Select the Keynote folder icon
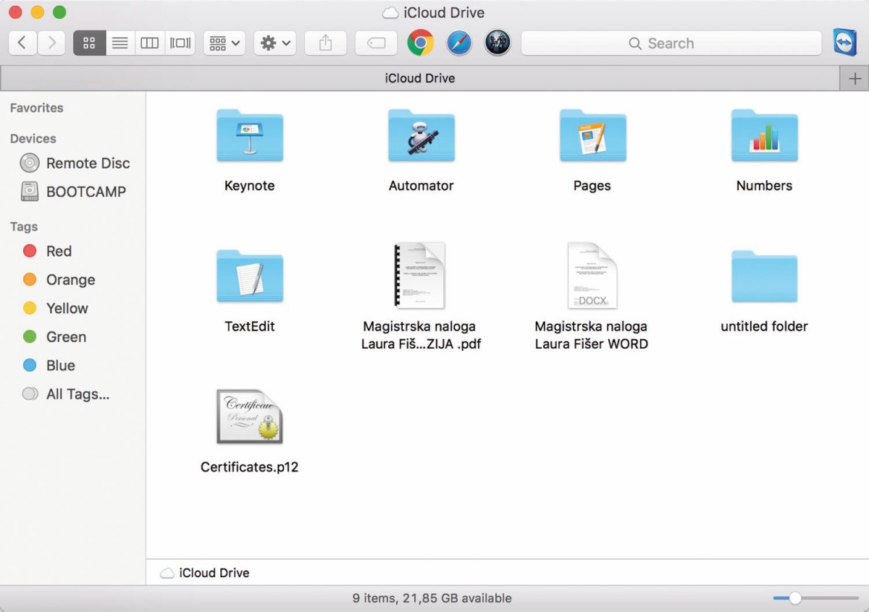The height and width of the screenshot is (612, 869). pos(250,135)
